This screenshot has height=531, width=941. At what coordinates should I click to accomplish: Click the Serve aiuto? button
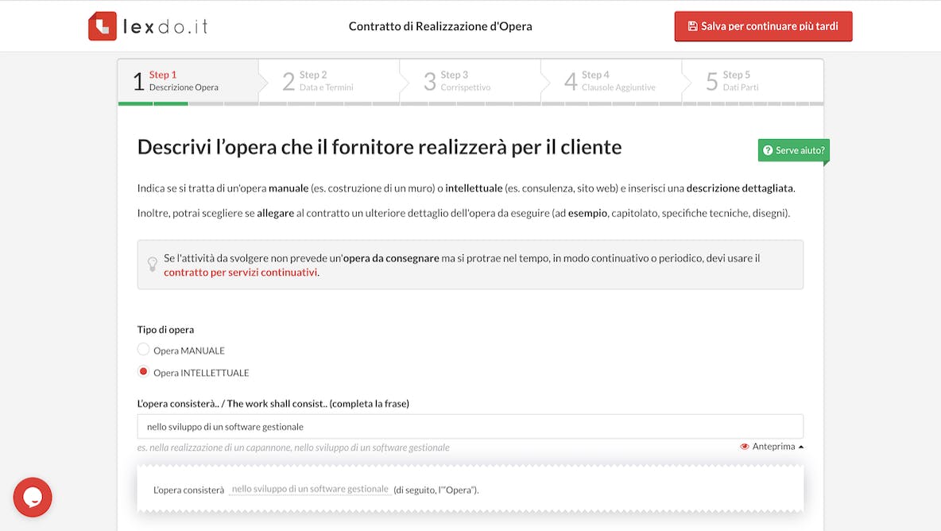[793, 150]
